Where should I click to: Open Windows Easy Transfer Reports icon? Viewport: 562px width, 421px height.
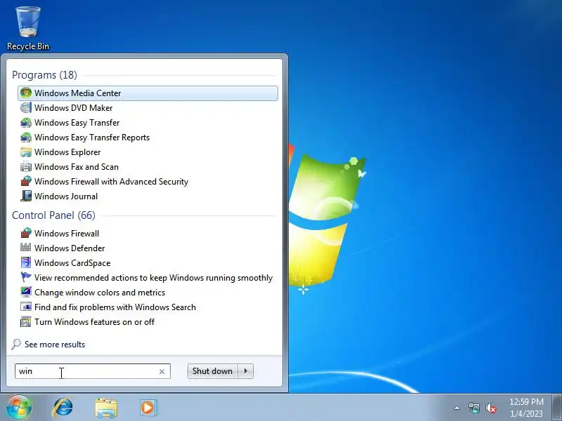tap(26, 137)
